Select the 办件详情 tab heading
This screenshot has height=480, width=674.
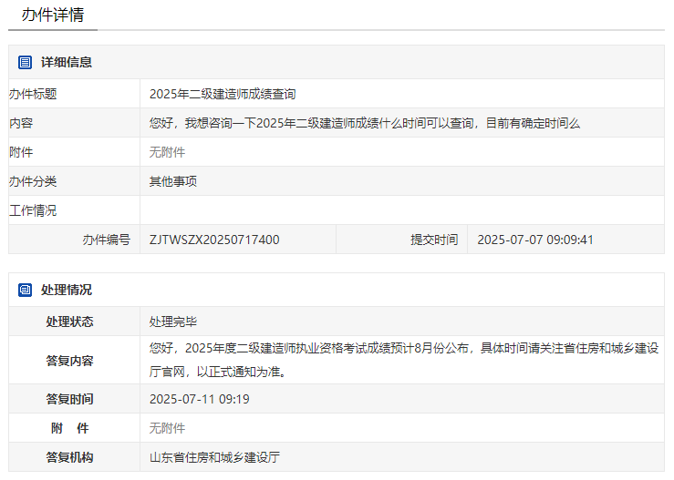coord(53,15)
